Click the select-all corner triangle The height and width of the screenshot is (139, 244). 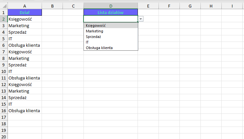point(4,6)
